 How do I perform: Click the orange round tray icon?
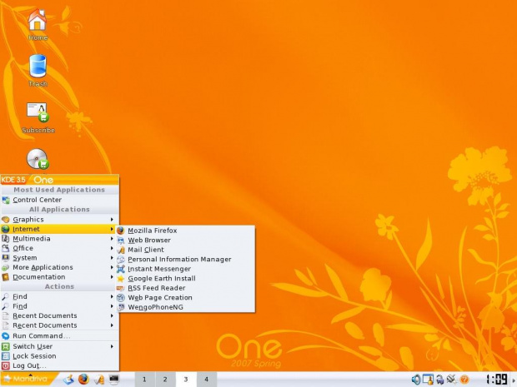(x=464, y=380)
